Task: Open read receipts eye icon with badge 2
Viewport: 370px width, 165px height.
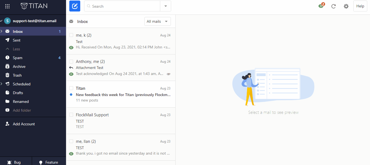Action: coord(321,6)
